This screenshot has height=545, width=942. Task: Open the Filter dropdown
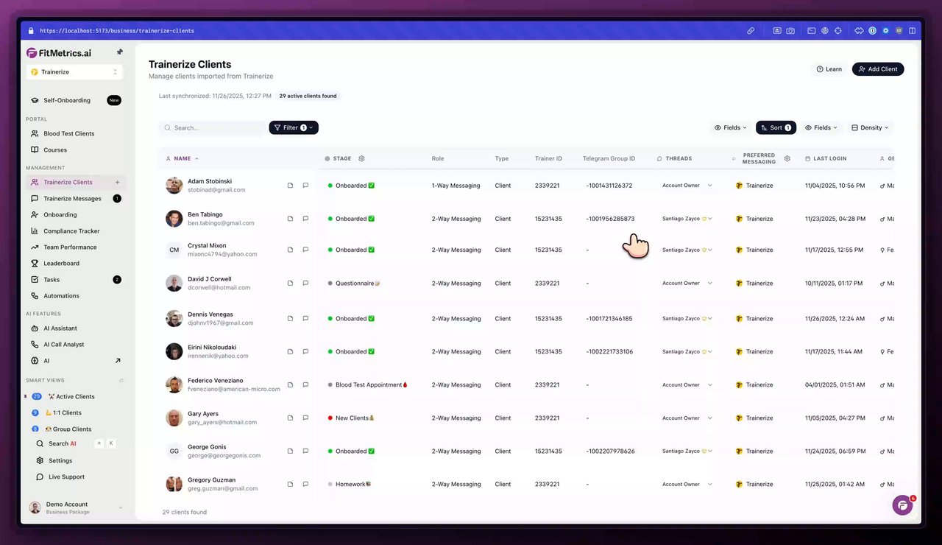(x=294, y=127)
